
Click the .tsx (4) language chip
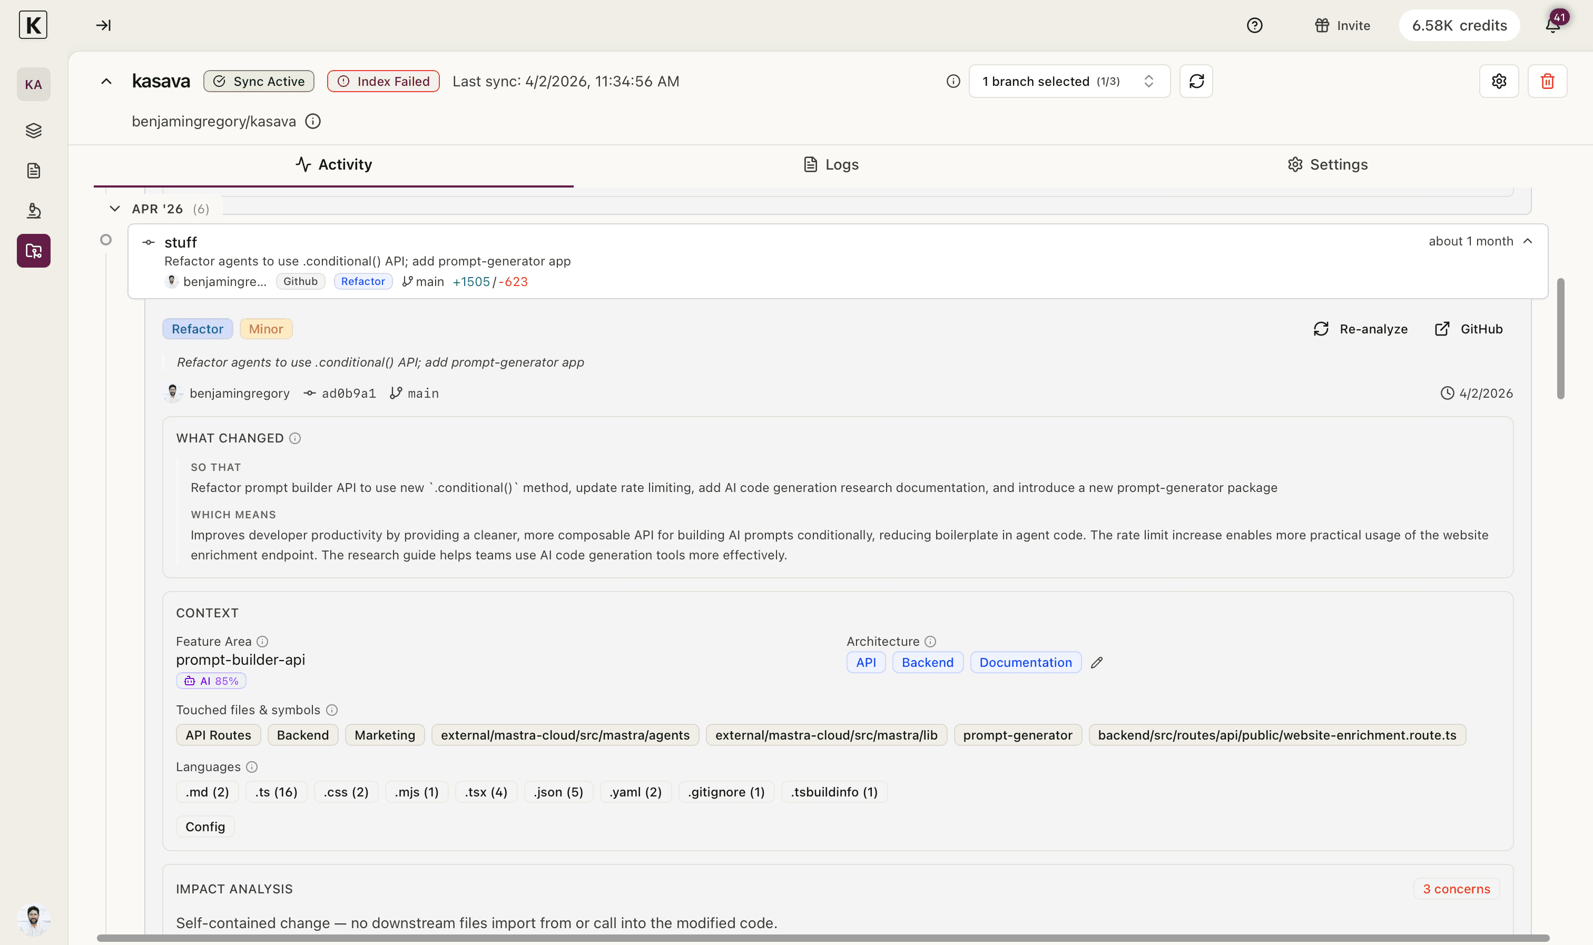click(x=486, y=792)
